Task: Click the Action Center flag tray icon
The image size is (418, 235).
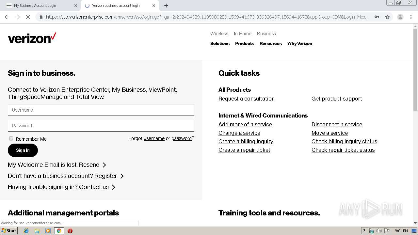Action: 387,231
